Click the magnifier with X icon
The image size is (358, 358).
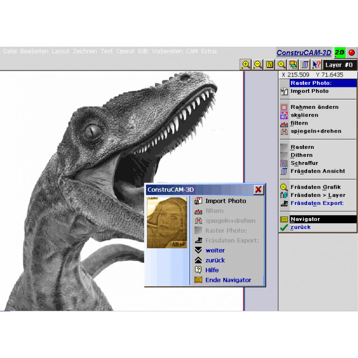click(281, 64)
